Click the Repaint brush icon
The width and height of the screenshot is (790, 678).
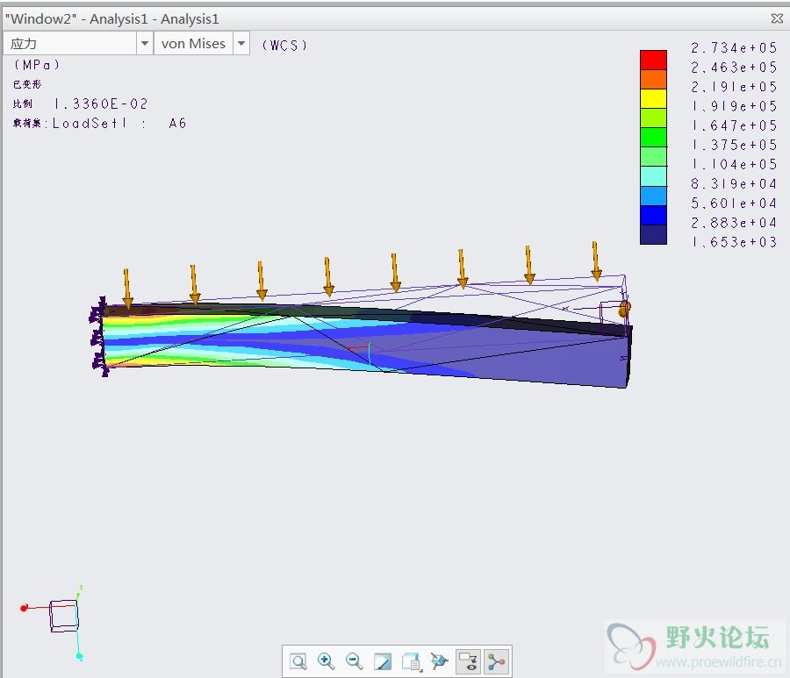(x=383, y=661)
